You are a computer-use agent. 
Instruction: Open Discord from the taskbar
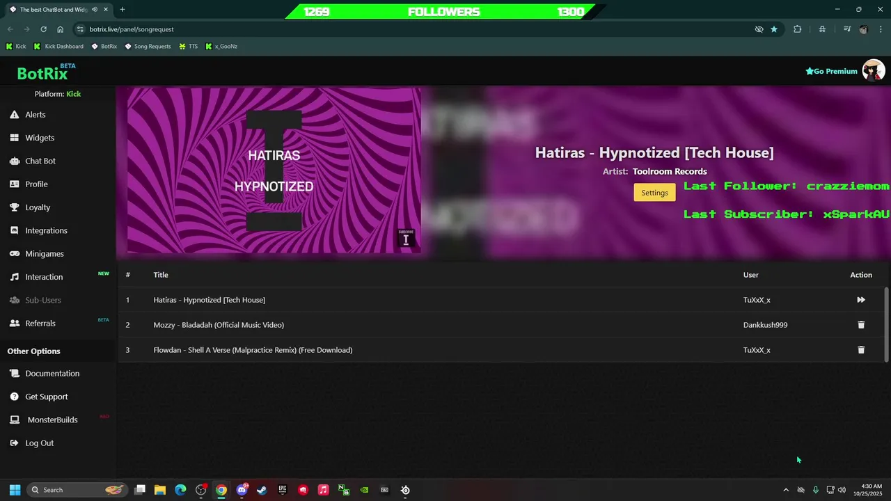[242, 490]
